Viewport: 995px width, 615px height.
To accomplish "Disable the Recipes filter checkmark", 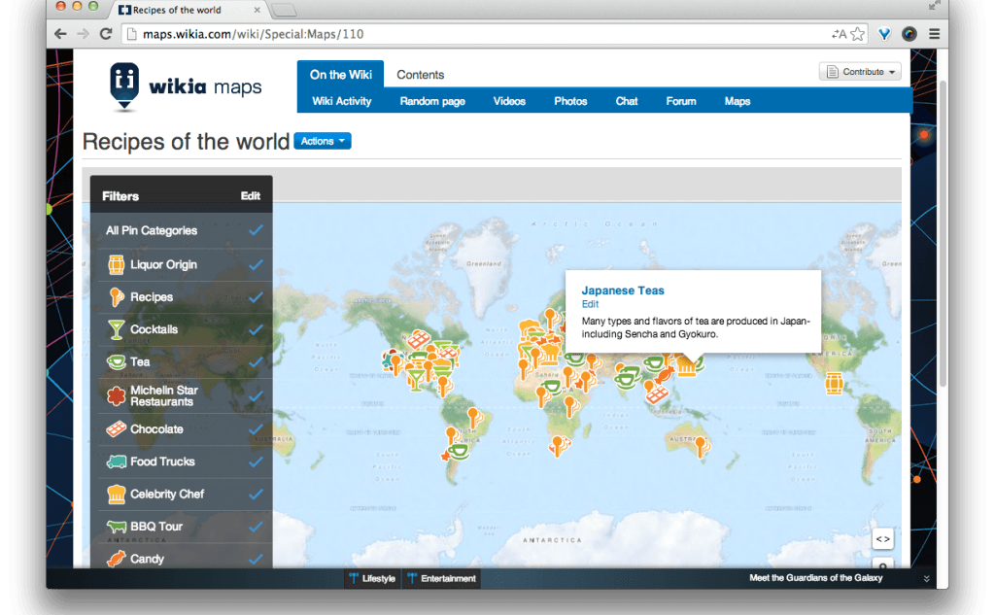I will (x=256, y=297).
